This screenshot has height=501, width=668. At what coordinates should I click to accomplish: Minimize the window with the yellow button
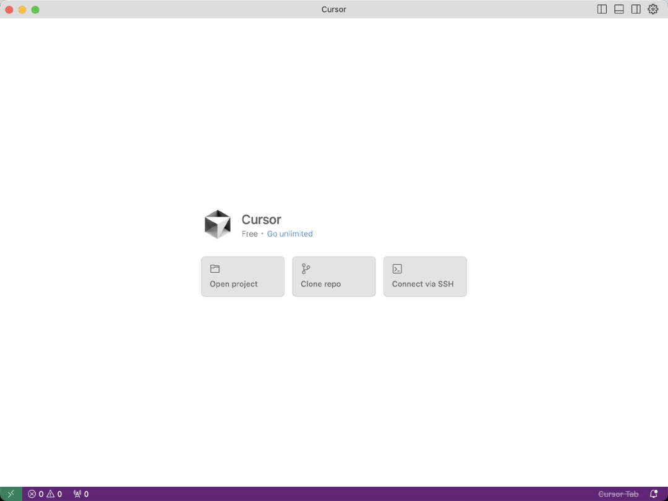(x=22, y=9)
